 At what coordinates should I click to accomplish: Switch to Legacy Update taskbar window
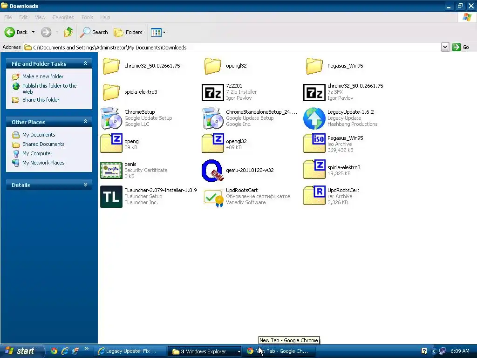(129, 351)
